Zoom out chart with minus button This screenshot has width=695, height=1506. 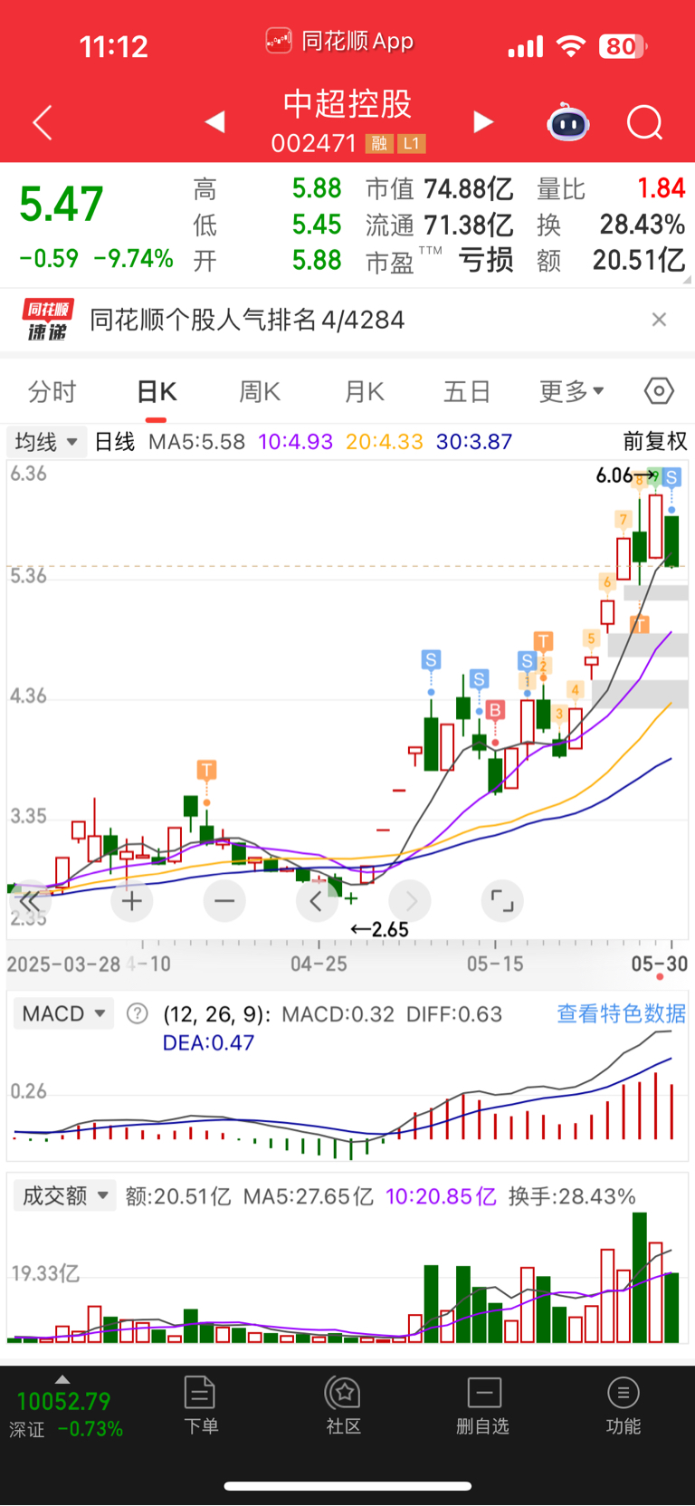coord(224,901)
